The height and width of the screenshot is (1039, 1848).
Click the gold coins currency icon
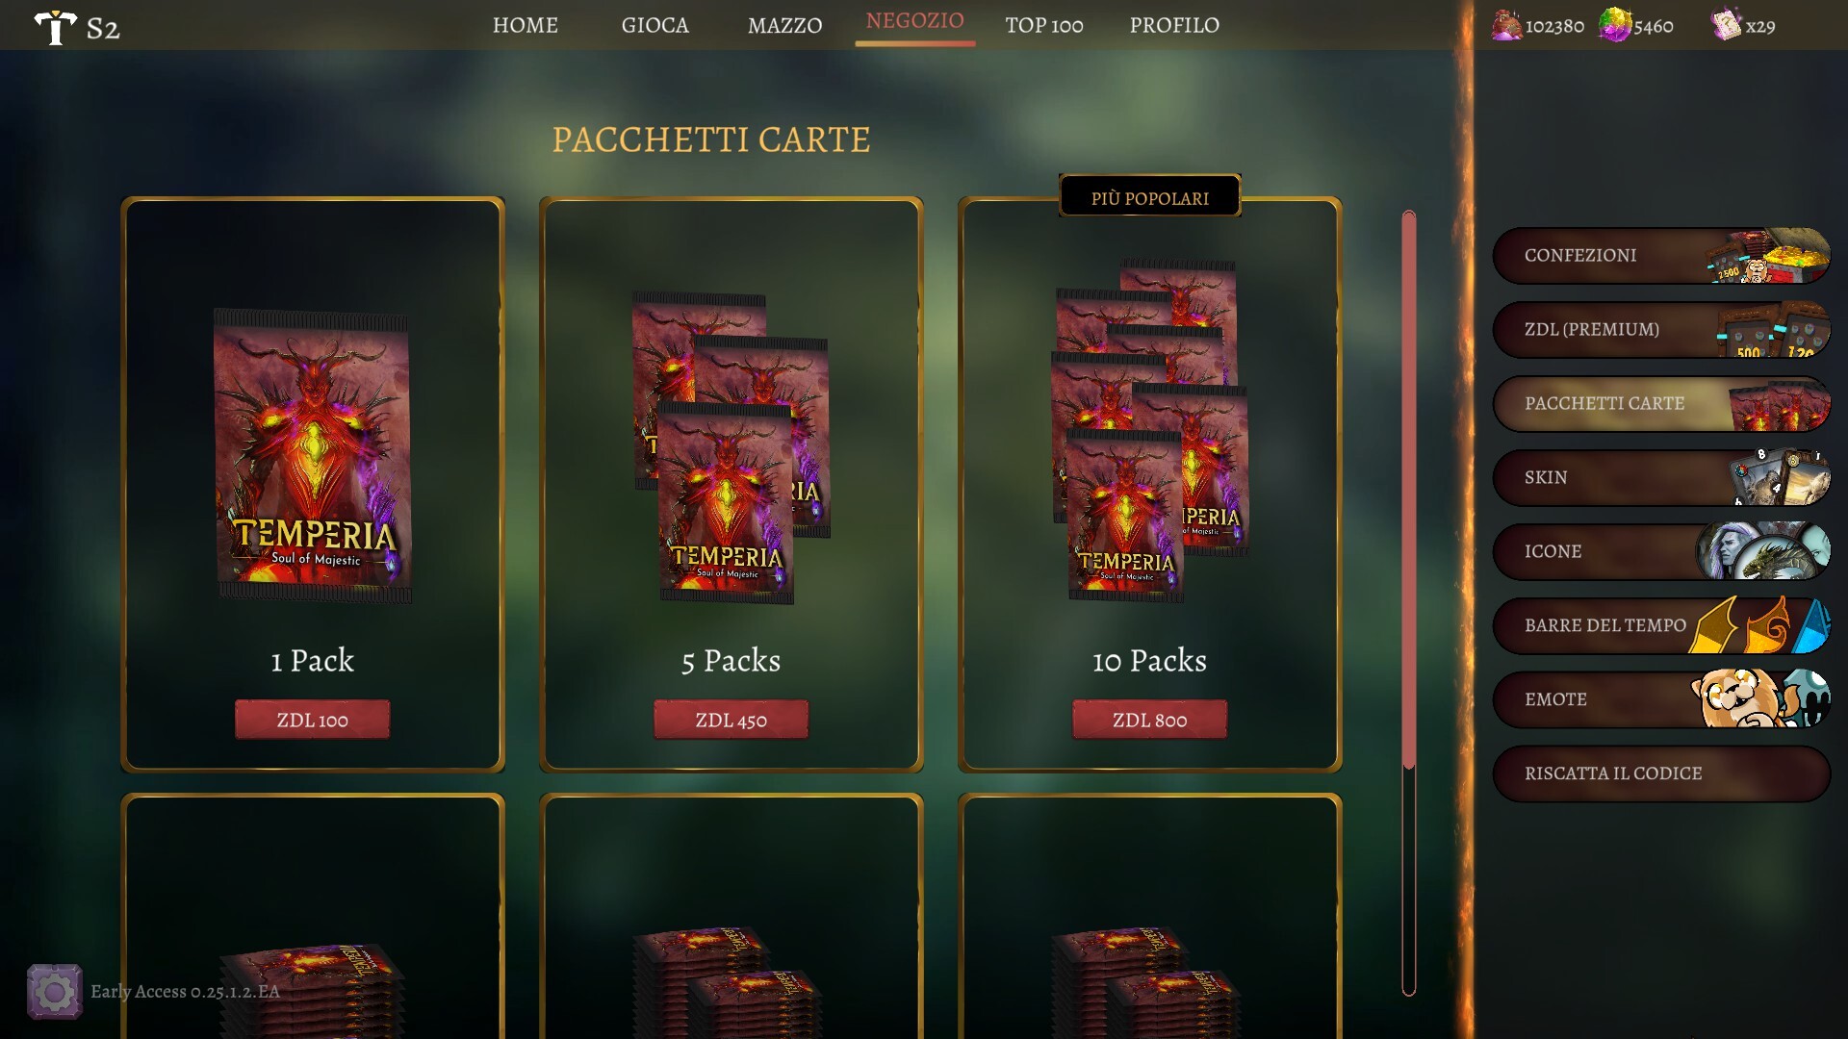click(x=1506, y=25)
